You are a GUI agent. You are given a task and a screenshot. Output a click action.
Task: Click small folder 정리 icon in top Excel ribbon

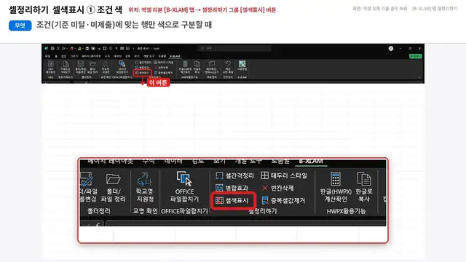tap(92, 64)
